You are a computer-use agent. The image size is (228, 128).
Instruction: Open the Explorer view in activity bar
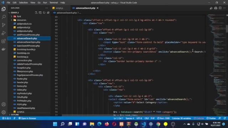coord(4,9)
